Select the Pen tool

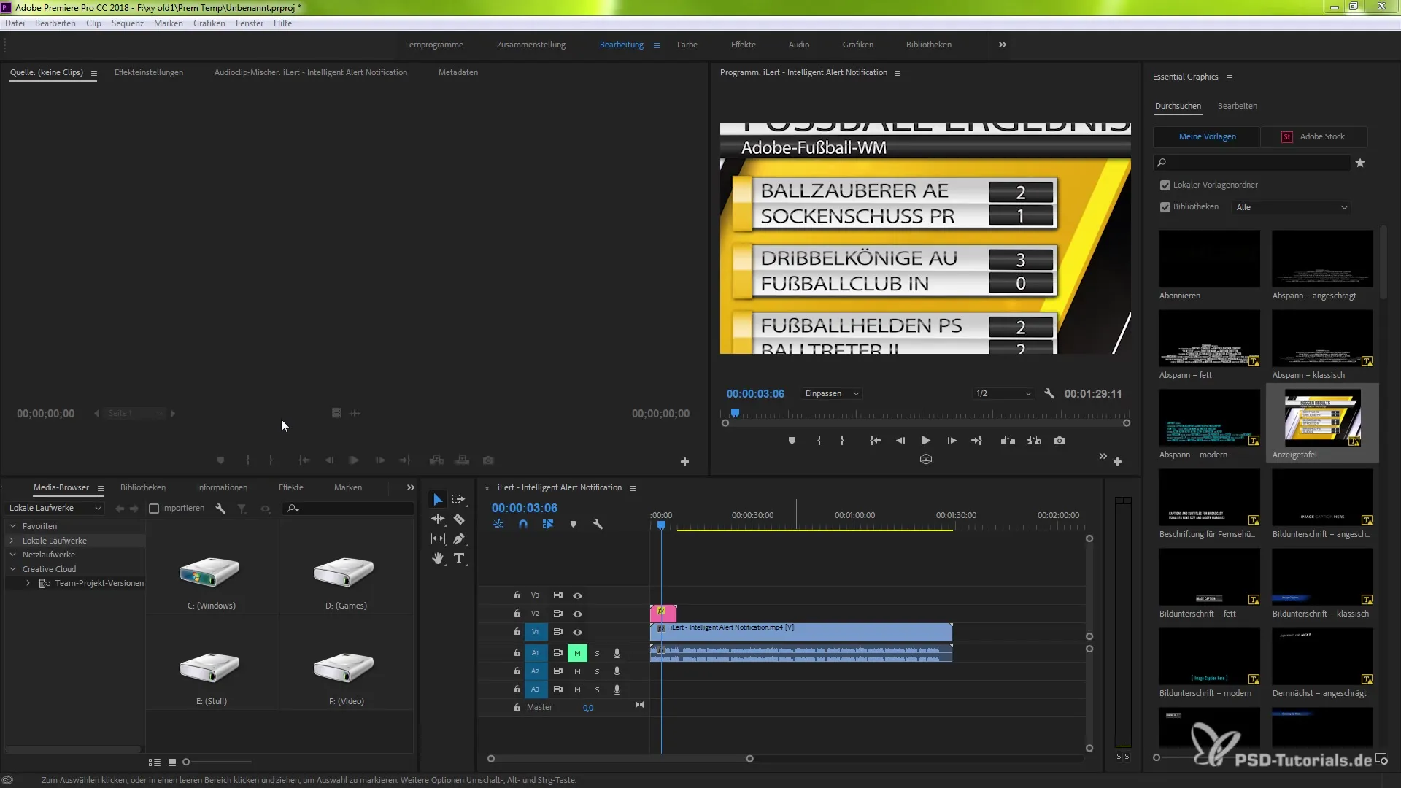[459, 538]
